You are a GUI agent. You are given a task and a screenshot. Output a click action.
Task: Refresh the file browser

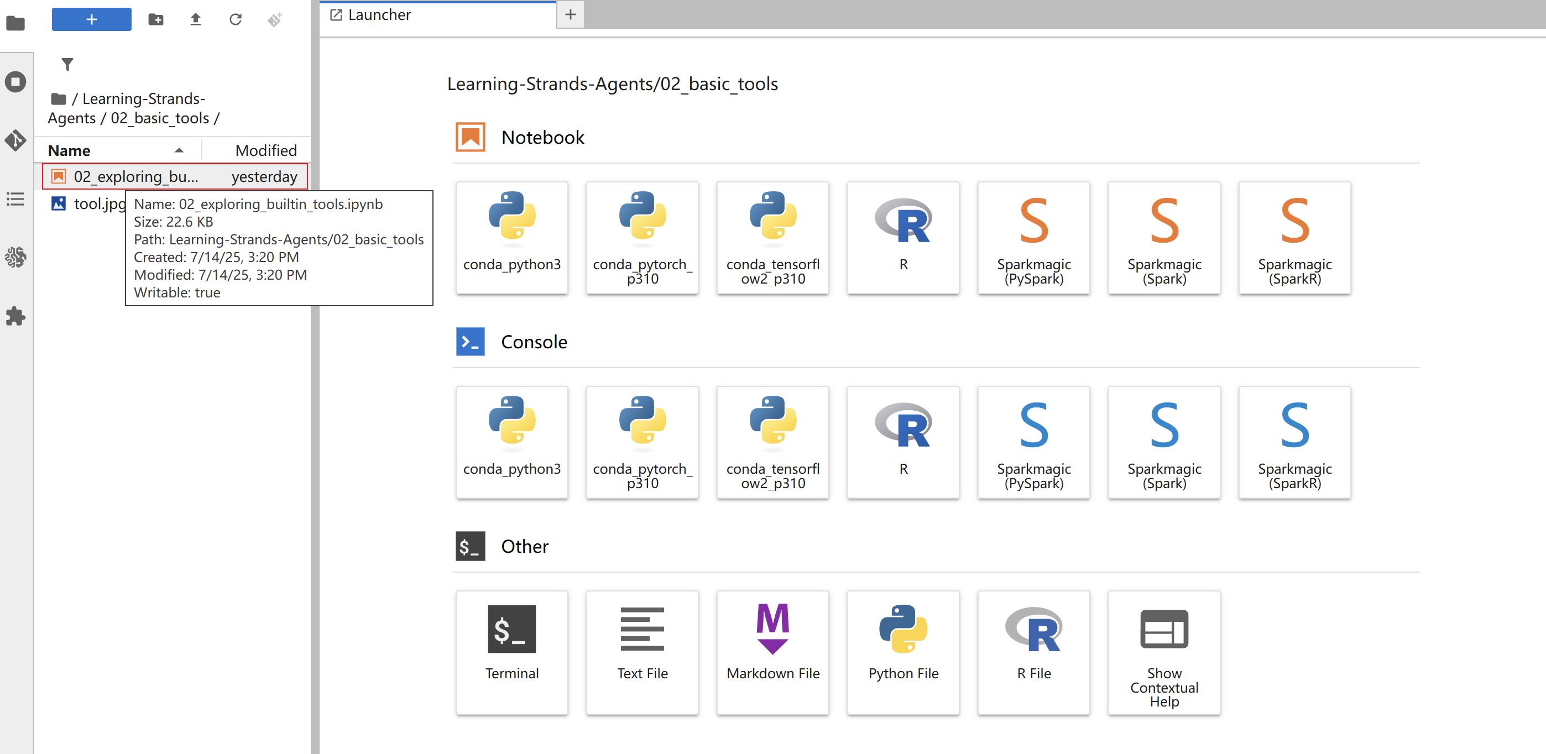pos(235,19)
